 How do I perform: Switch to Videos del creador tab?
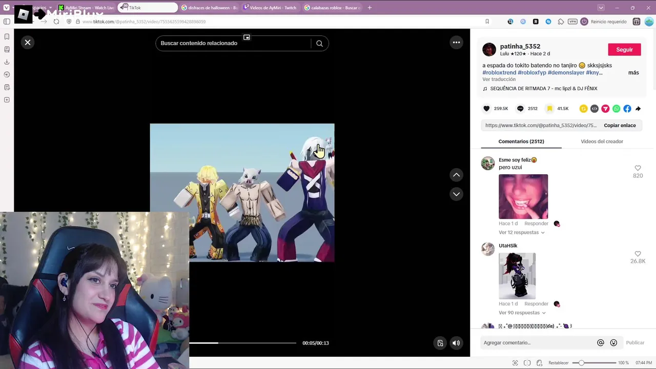click(x=602, y=141)
